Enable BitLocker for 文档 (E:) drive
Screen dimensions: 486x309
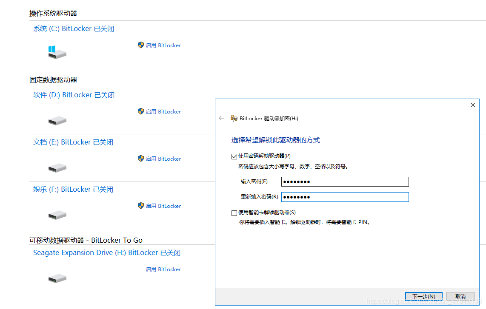(x=163, y=159)
